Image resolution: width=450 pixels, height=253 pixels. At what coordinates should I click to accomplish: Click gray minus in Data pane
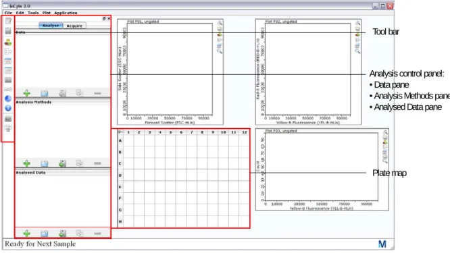pos(97,93)
